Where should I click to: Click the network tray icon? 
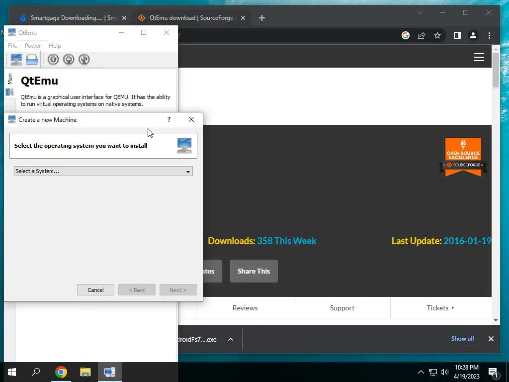coord(433,372)
